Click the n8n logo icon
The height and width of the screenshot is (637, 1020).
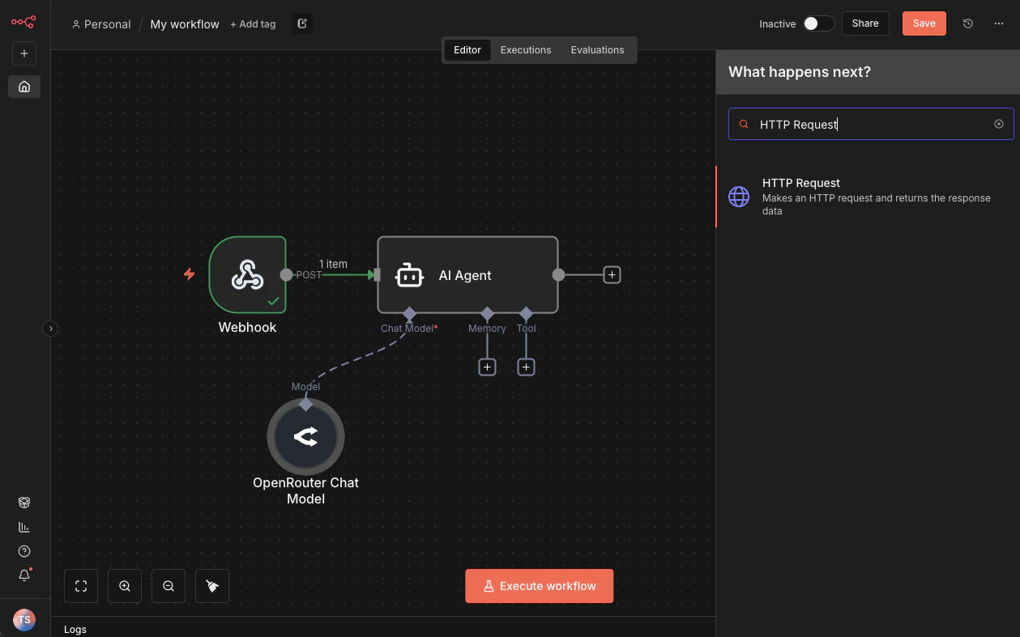(x=23, y=22)
